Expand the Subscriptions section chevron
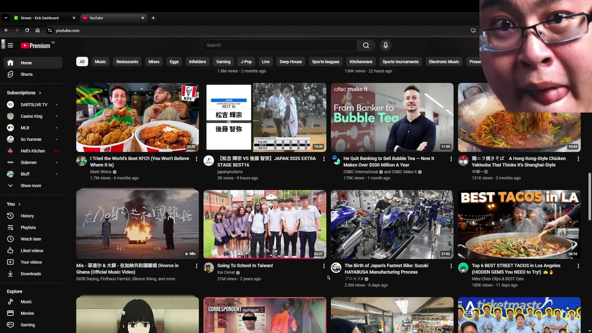The image size is (592, 333). [x=40, y=93]
